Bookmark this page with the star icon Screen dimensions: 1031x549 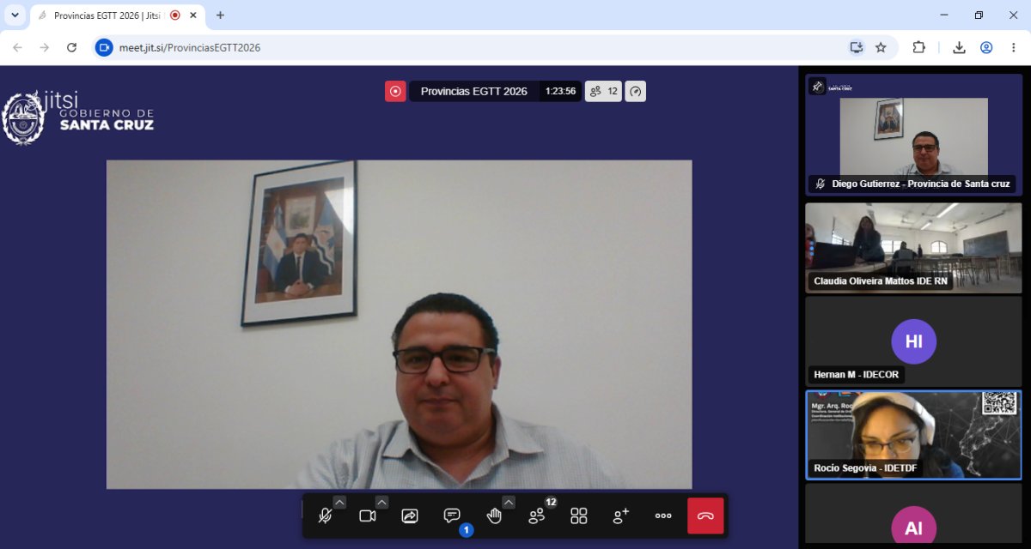click(881, 47)
